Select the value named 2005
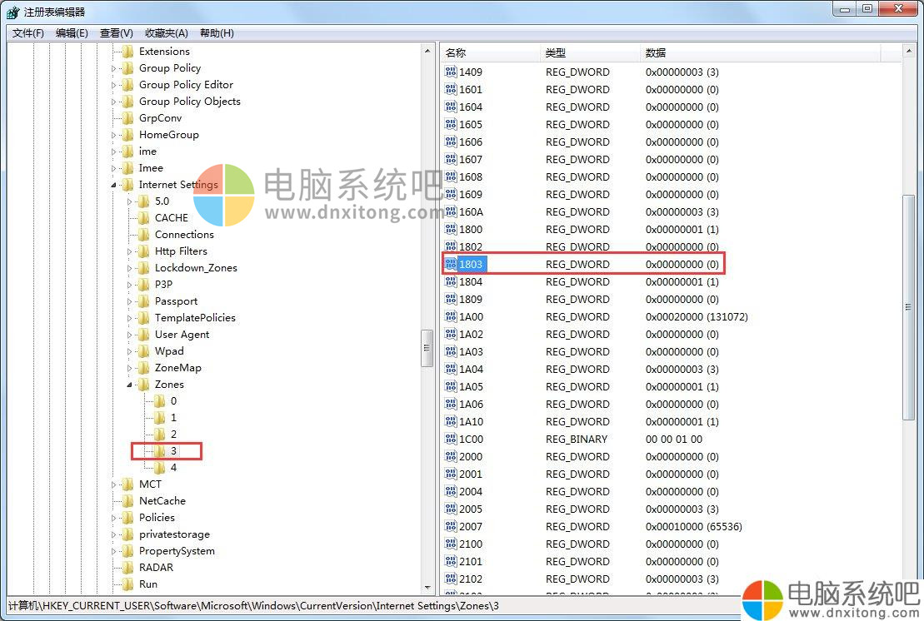The width and height of the screenshot is (924, 621). [471, 509]
